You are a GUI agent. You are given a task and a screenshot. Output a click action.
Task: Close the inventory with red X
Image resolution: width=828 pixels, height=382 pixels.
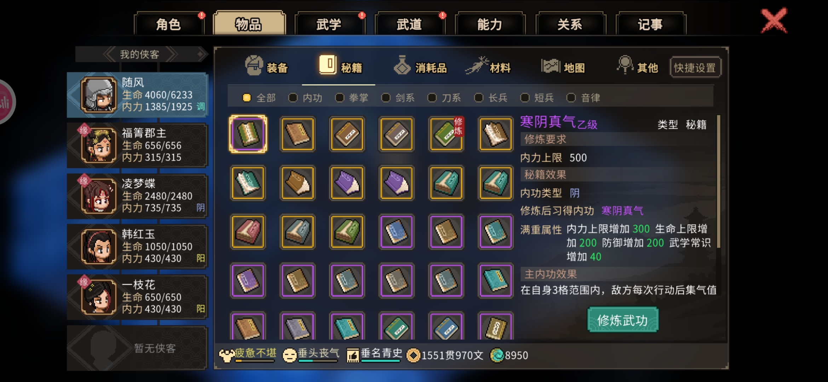coord(774,21)
